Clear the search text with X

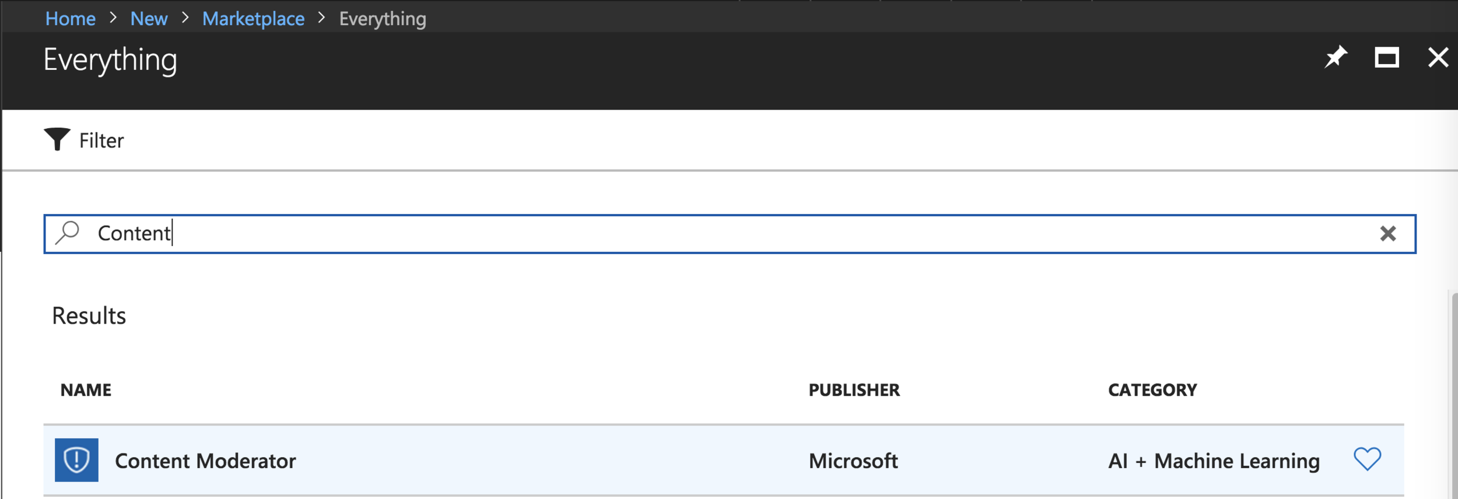(x=1388, y=234)
